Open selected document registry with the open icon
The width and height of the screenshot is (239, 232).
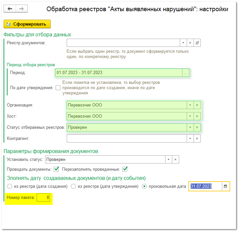[197, 43]
